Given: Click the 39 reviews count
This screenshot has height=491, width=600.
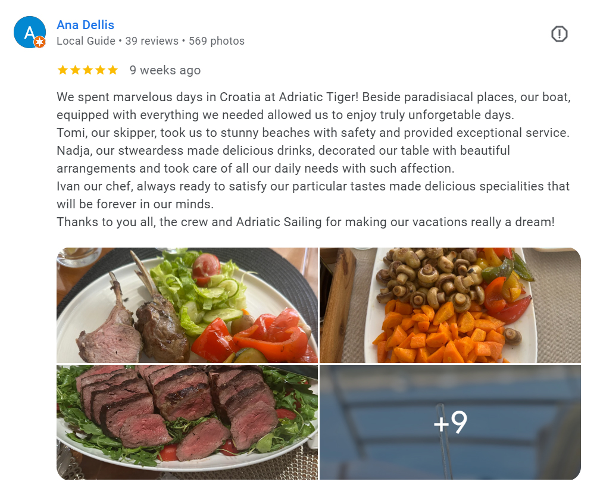Looking at the screenshot, I should point(152,41).
